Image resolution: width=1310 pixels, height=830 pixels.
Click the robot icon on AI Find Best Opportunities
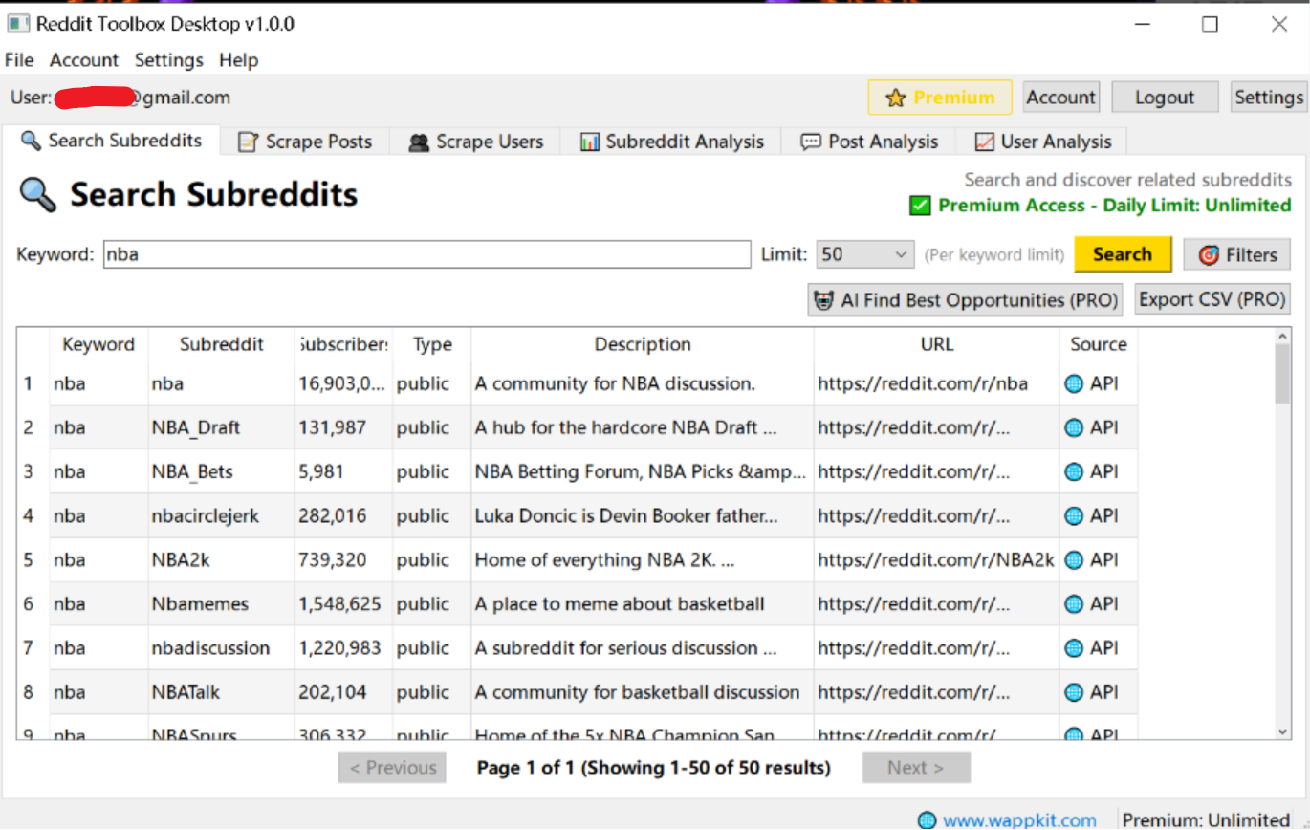pos(824,299)
